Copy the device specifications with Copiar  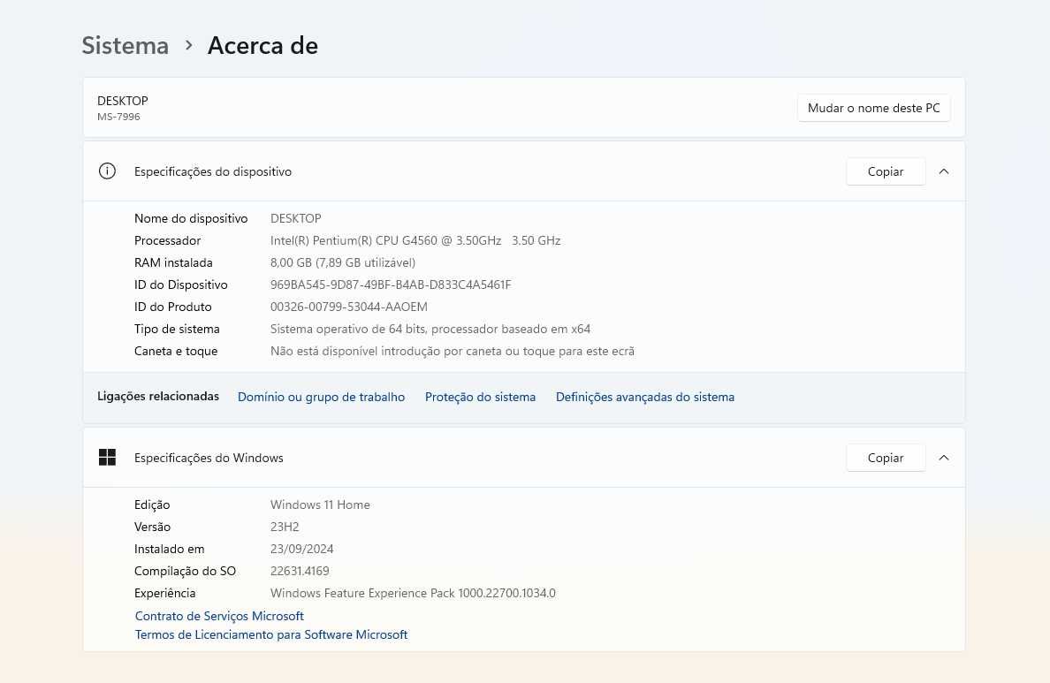[x=886, y=171]
